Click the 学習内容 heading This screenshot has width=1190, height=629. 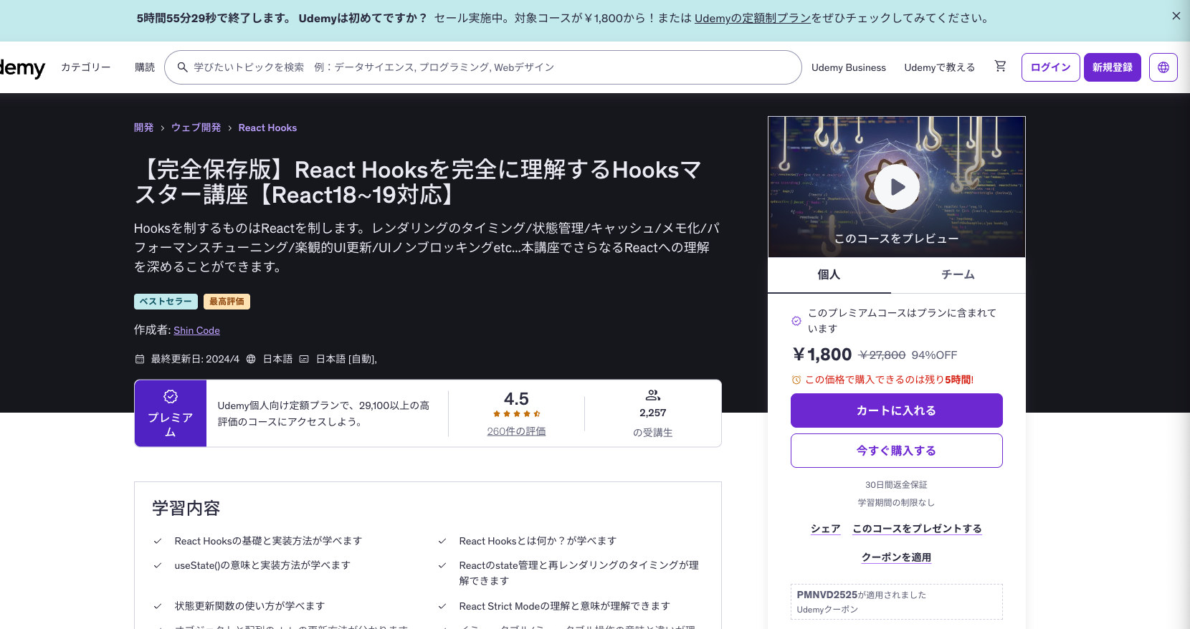pyautogui.click(x=186, y=508)
